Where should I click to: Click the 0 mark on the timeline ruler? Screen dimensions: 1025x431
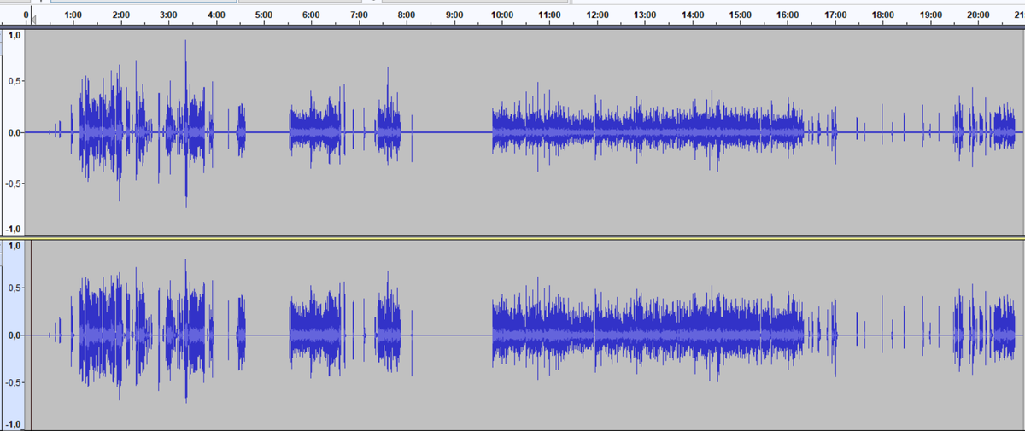(26, 15)
